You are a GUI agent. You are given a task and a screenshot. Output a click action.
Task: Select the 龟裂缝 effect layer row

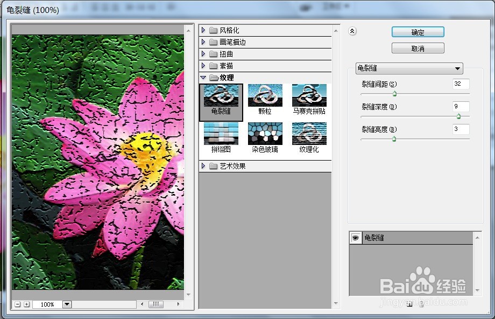pyautogui.click(x=412, y=238)
